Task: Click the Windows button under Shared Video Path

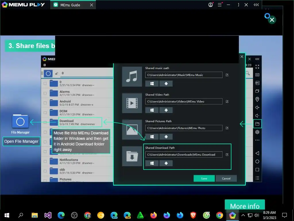Action: click(x=152, y=110)
